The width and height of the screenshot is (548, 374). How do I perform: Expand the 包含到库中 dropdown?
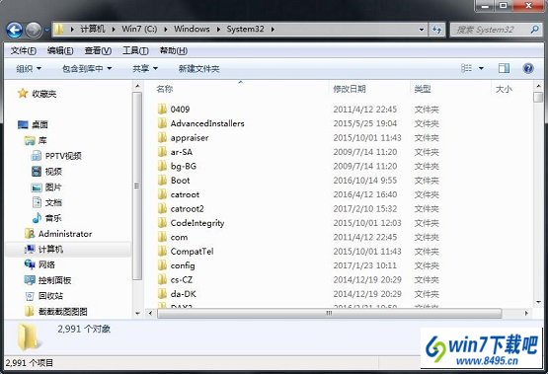87,69
